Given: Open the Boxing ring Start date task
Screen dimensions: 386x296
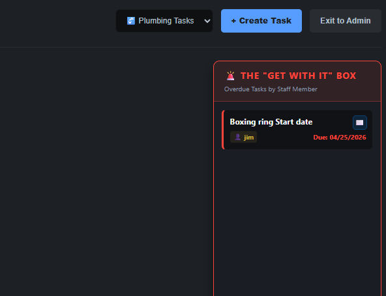Looking at the screenshot, I should (x=271, y=122).
